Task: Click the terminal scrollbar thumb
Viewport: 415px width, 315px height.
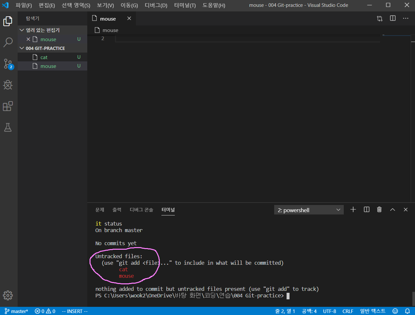Action: click(x=413, y=299)
